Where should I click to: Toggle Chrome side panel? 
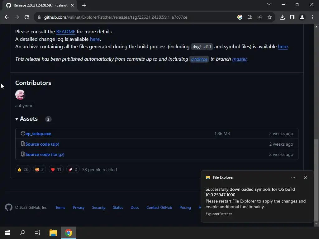[292, 17]
